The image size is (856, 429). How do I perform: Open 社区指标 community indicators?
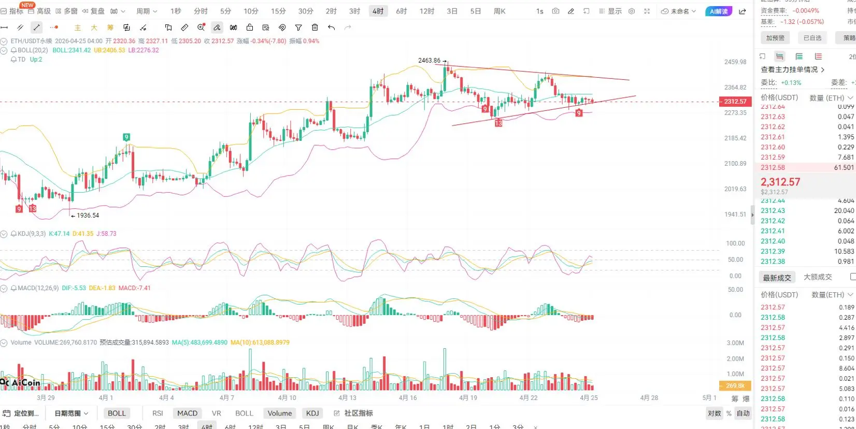[353, 413]
